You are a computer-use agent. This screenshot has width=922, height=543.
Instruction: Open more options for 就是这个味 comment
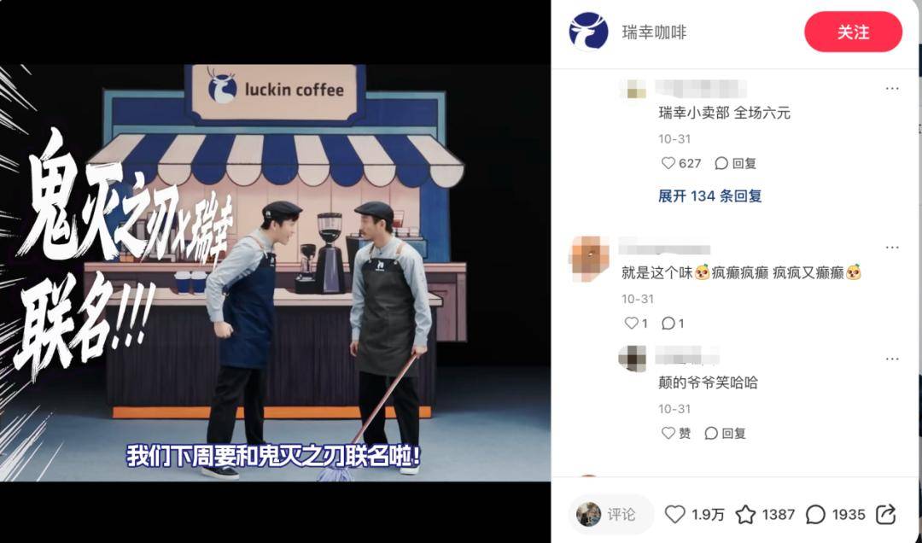point(892,248)
